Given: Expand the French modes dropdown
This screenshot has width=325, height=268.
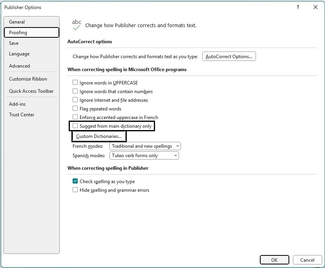Looking at the screenshot, I should pos(145,146).
